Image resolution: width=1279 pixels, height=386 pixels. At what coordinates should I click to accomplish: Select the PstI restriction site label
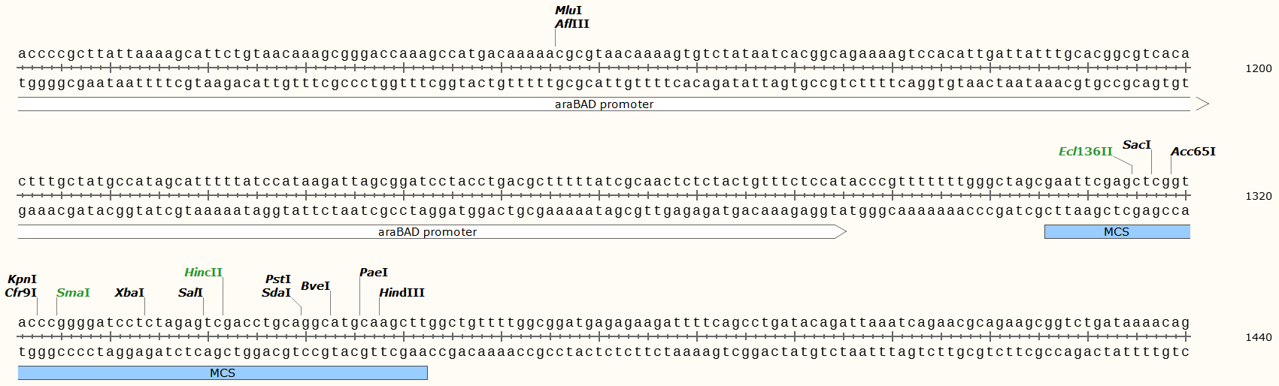[x=277, y=279]
